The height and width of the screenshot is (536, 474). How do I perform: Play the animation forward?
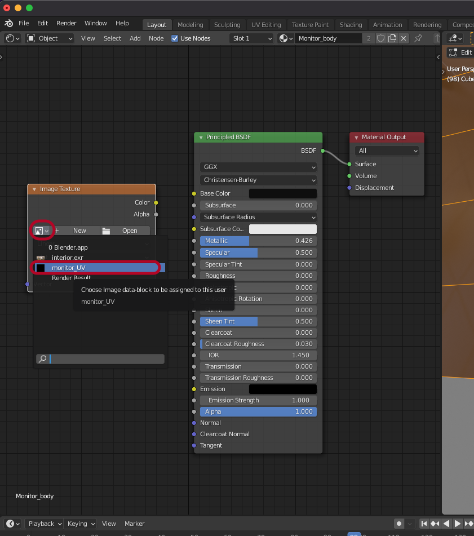457,524
